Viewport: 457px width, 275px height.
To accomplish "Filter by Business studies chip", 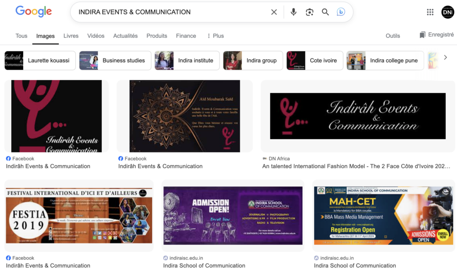I will tap(115, 61).
